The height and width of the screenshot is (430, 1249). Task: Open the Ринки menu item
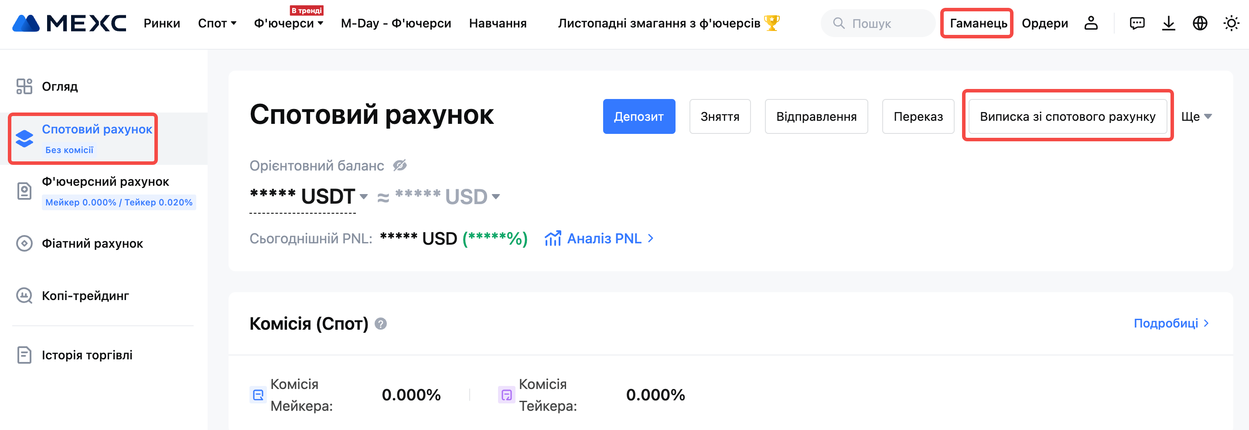click(x=161, y=23)
